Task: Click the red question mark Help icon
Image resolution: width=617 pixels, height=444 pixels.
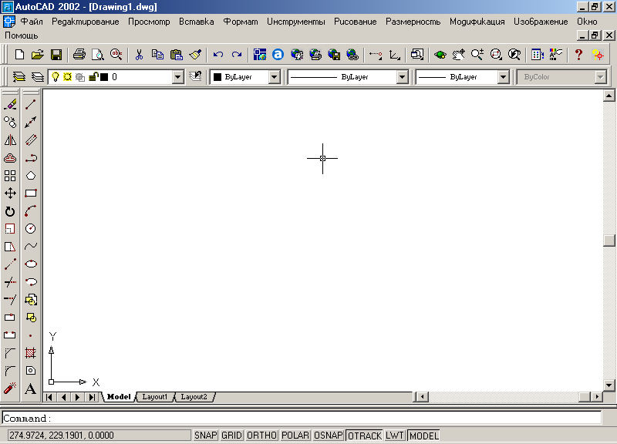Action: pyautogui.click(x=578, y=54)
